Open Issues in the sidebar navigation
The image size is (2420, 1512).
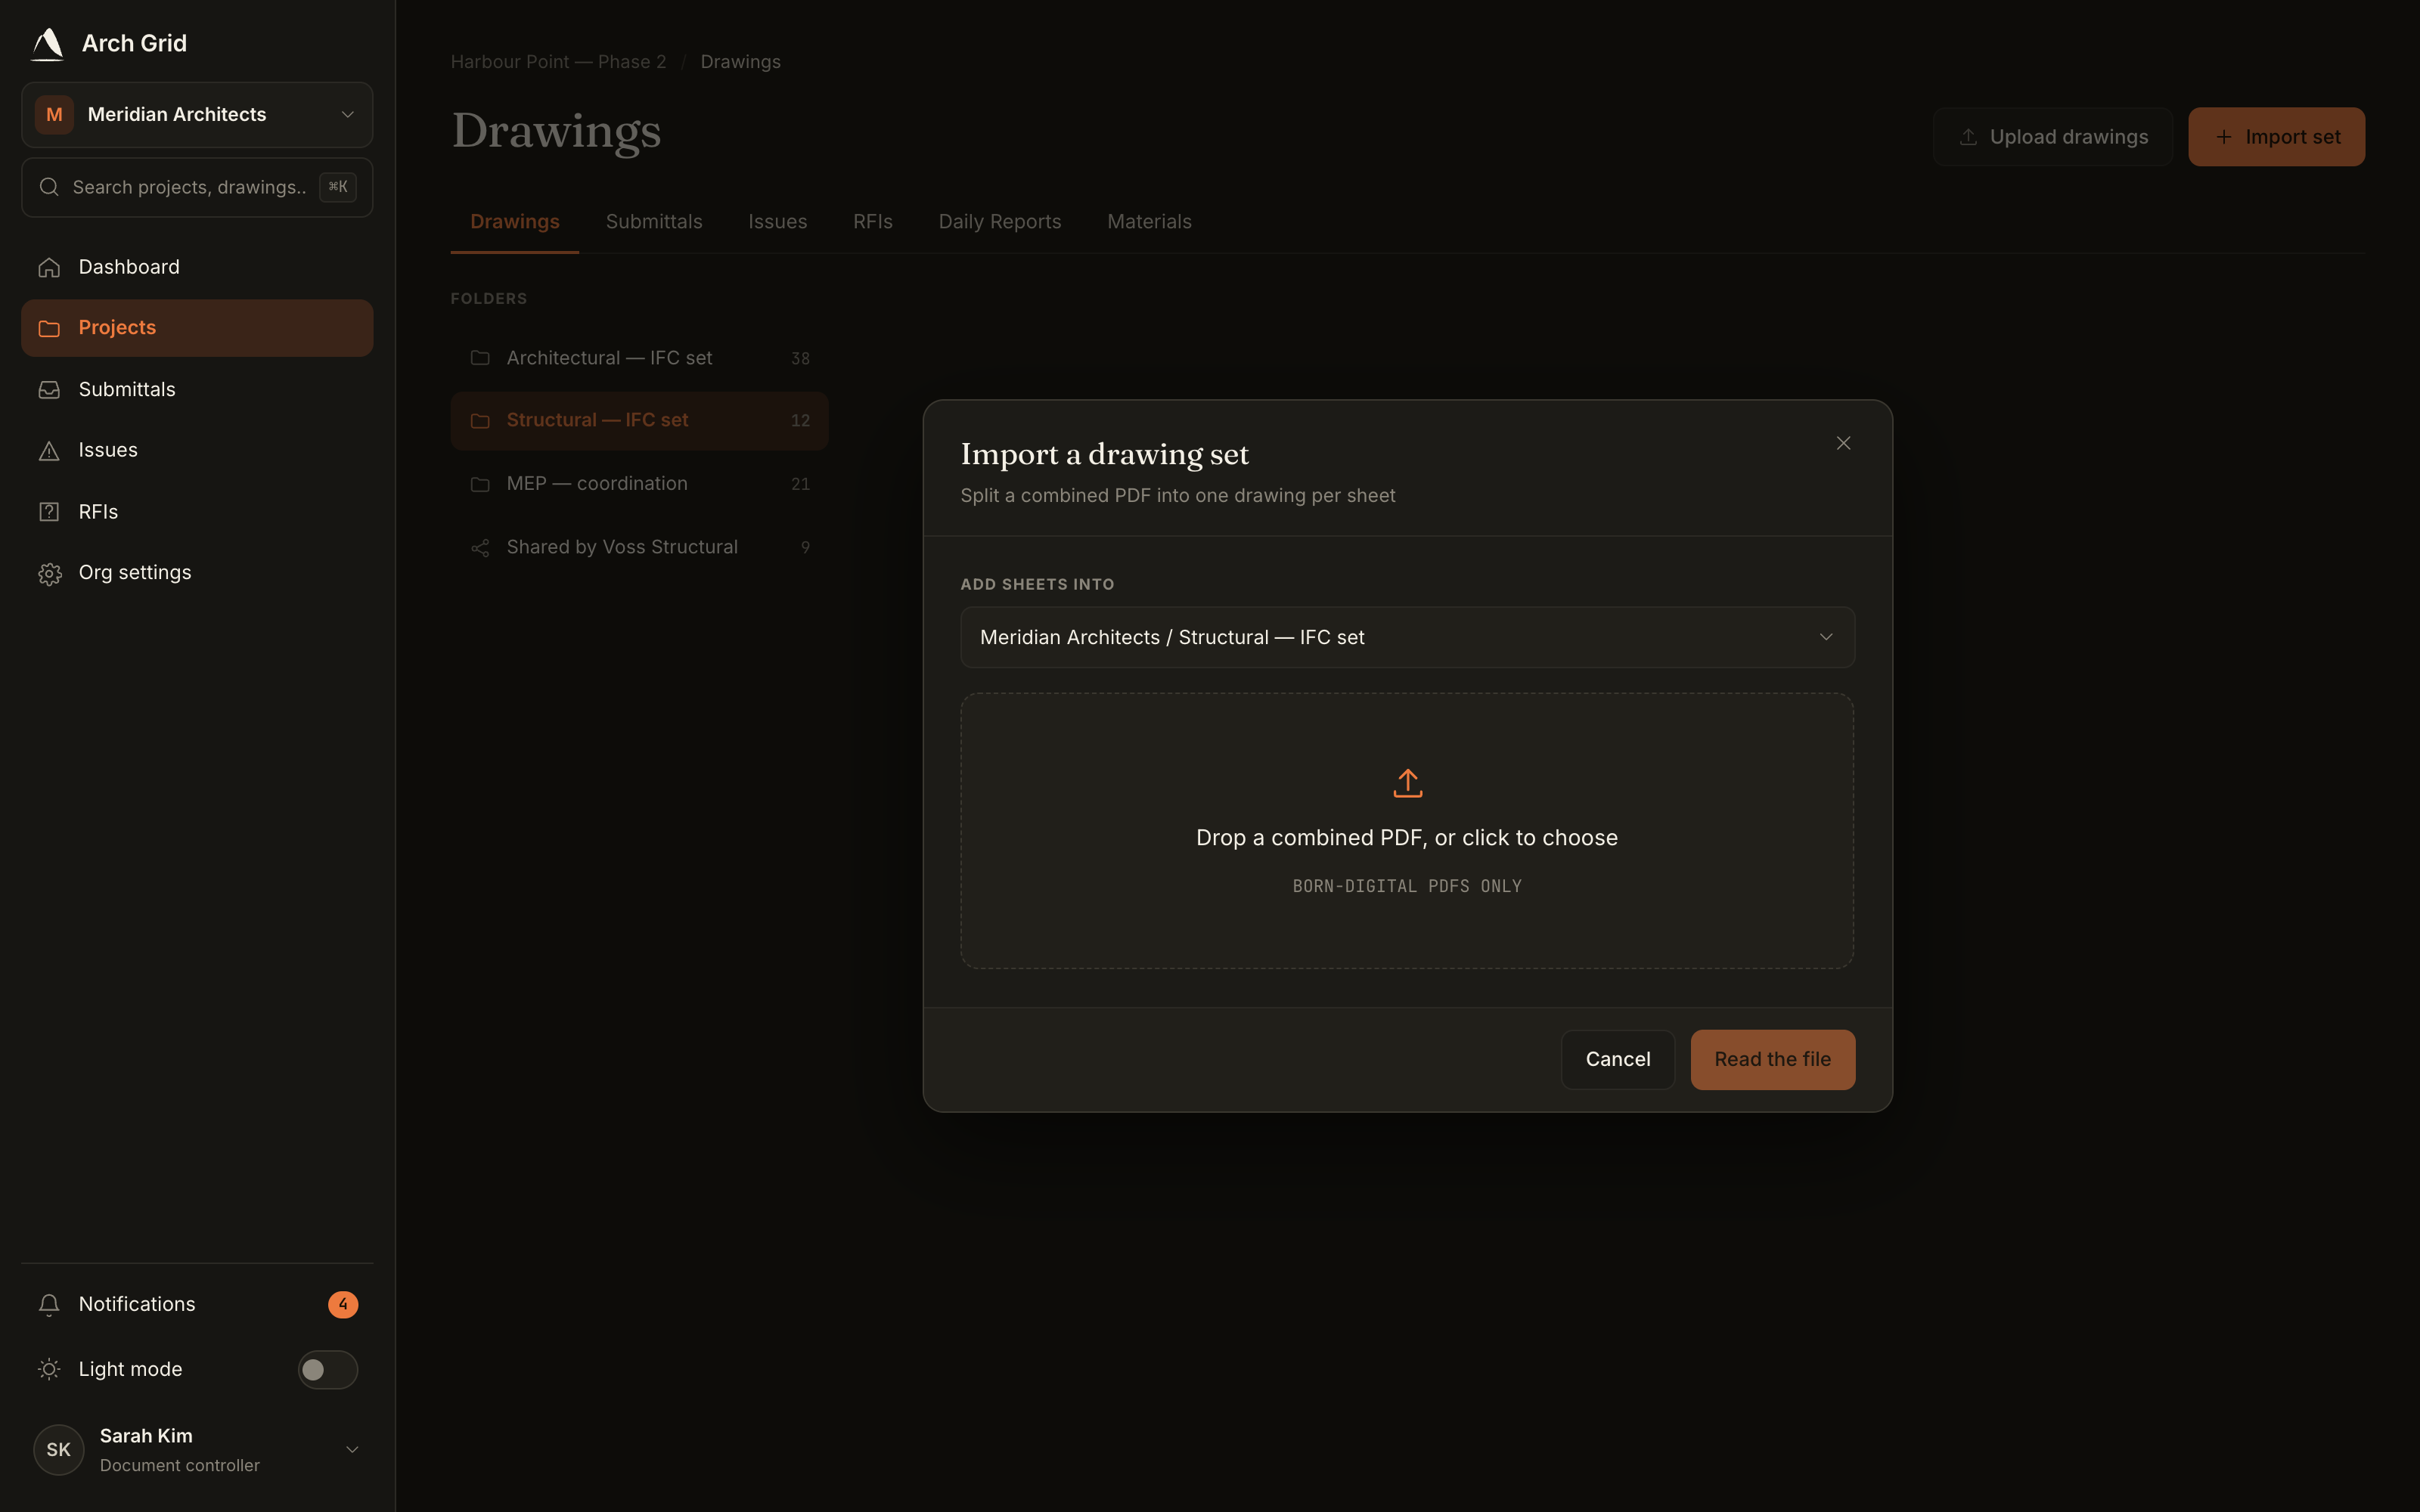click(197, 450)
